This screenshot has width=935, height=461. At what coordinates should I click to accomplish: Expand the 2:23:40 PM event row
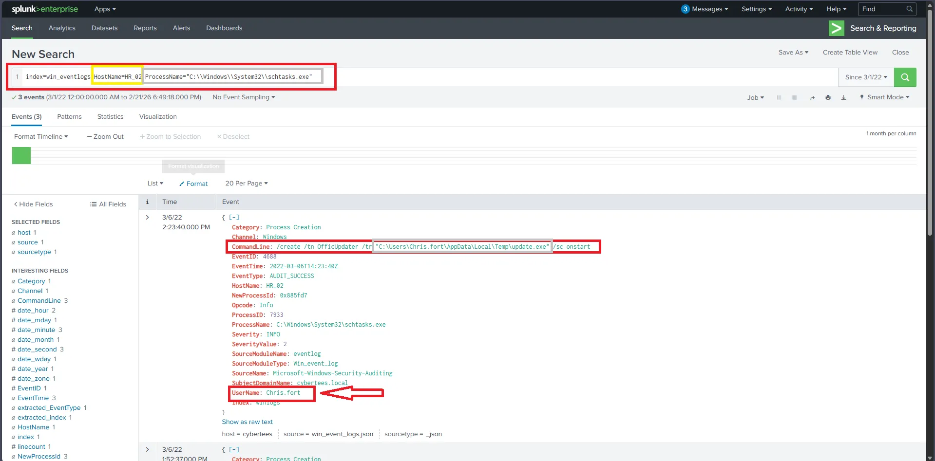tap(147, 218)
